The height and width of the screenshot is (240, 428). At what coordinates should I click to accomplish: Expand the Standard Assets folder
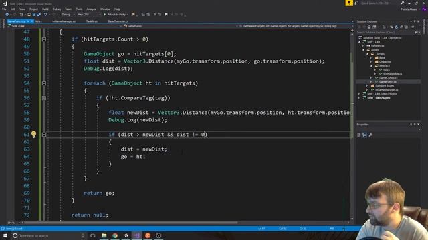367,86
